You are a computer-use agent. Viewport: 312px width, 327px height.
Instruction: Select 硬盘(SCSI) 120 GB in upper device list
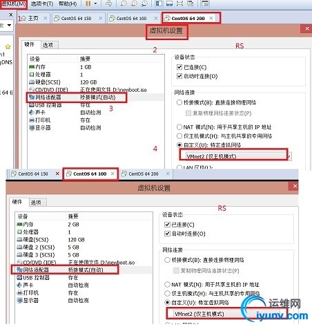pyautogui.click(x=96, y=82)
